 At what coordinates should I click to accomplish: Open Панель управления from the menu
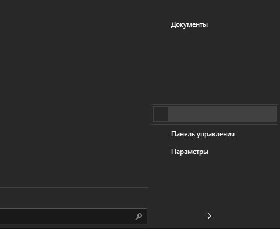pyautogui.click(x=203, y=134)
